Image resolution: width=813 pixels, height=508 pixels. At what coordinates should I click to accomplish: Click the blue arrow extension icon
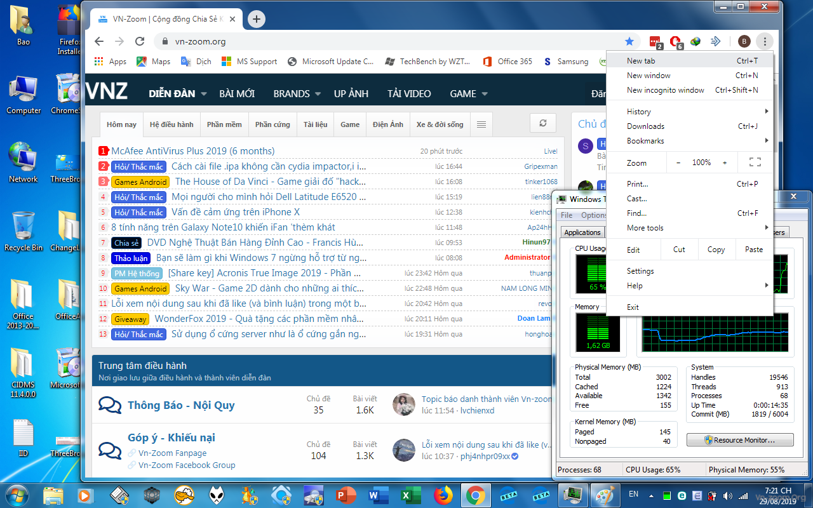point(715,41)
